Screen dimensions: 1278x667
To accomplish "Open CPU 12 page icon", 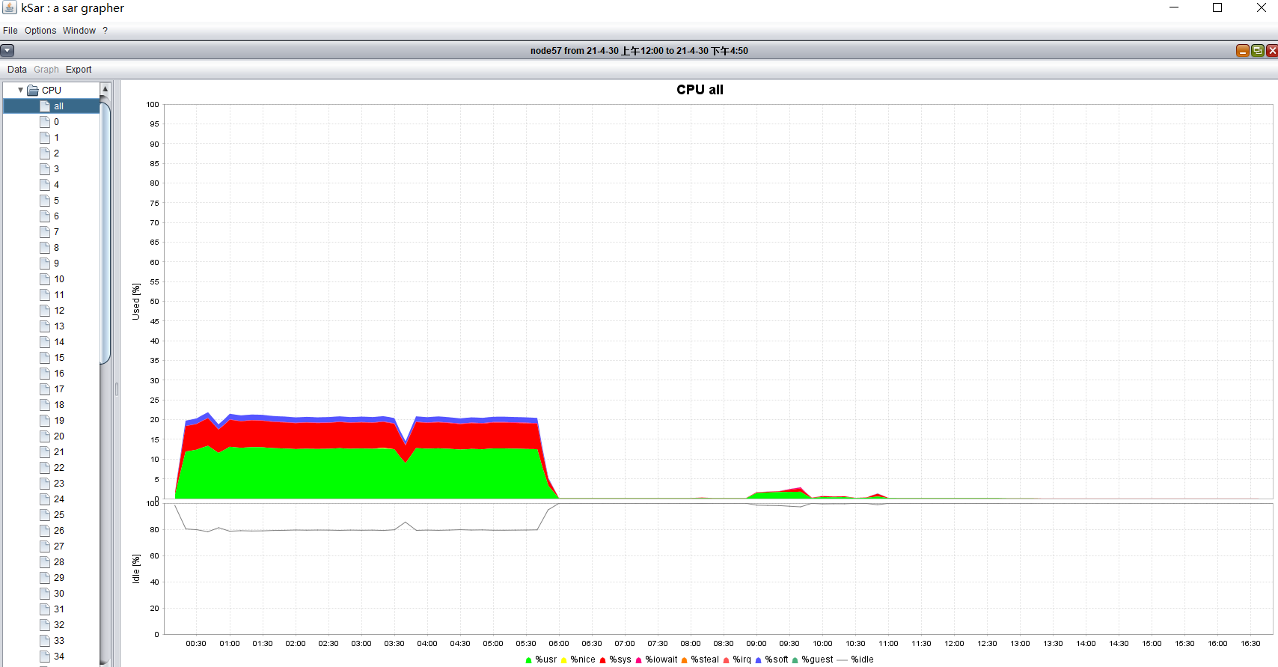I will pos(45,310).
